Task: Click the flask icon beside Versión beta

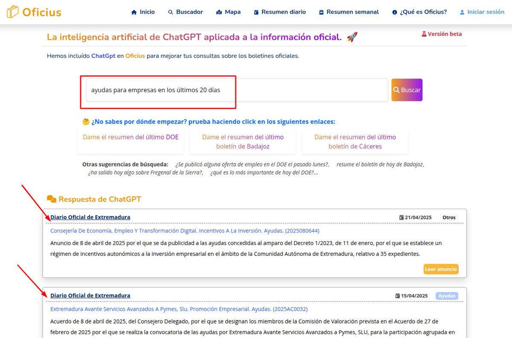Action: (424, 34)
